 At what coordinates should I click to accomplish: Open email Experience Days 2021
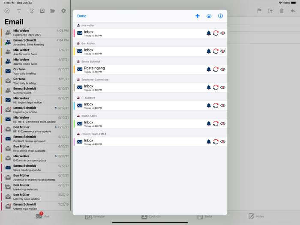click(x=36, y=33)
